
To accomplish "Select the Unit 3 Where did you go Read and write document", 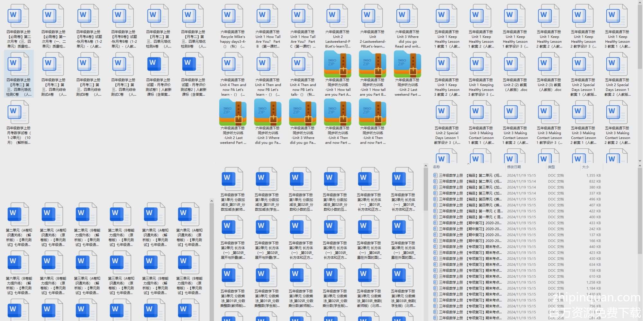I will pyautogui.click(x=407, y=17).
